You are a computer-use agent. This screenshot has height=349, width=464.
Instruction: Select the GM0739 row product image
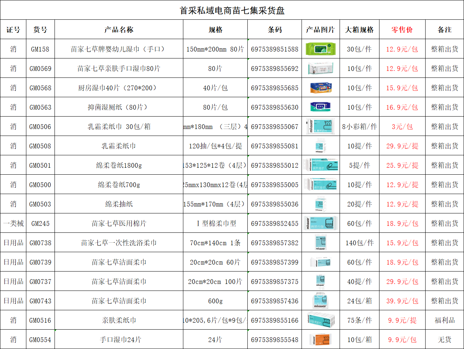[x=321, y=262]
